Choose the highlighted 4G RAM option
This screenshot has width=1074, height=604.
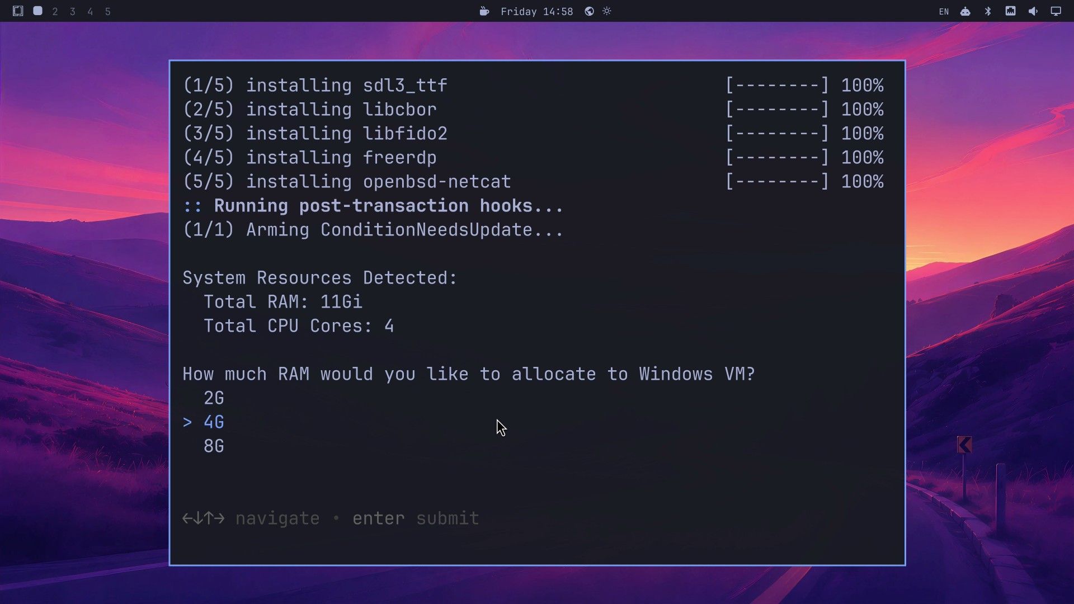214,422
